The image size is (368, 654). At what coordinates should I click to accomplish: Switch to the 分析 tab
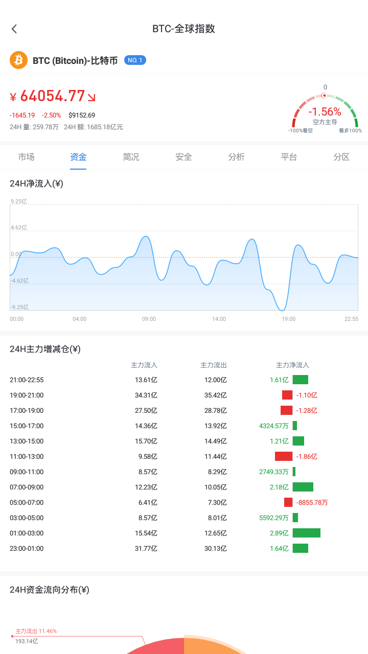click(237, 157)
